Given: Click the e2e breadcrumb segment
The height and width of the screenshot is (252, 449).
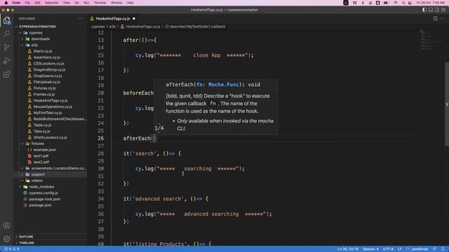Looking at the screenshot, I should [x=112, y=27].
